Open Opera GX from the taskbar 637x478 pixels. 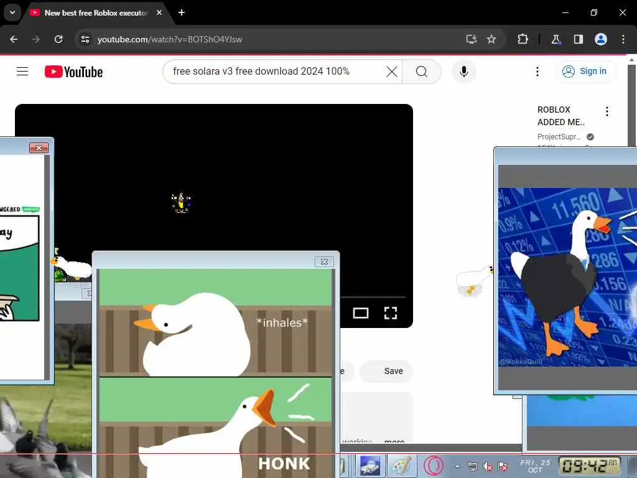pyautogui.click(x=434, y=466)
